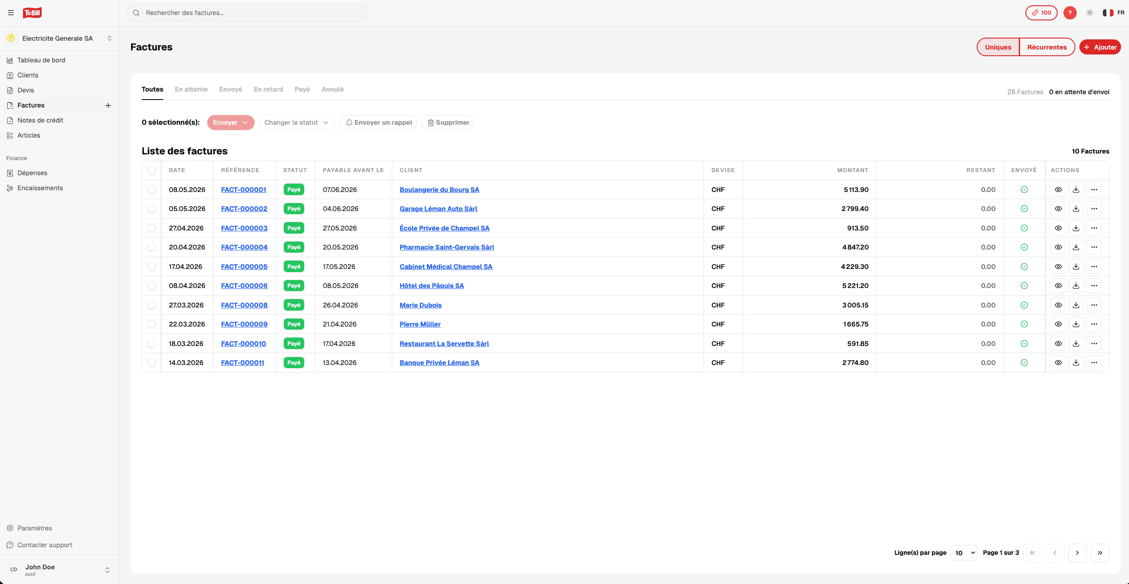Screen dimensions: 1129x584
Task: Download invoice FACT-000001
Action: tap(1076, 190)
